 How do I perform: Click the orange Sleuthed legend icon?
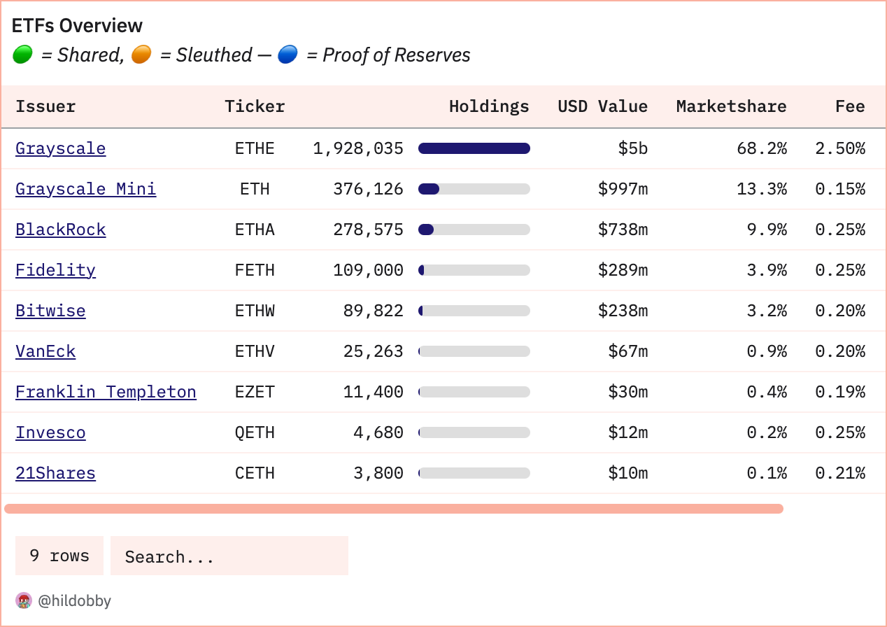pos(141,55)
